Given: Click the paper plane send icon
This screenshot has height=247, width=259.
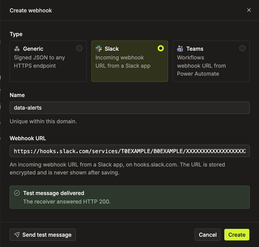Looking at the screenshot, I should point(17,234).
